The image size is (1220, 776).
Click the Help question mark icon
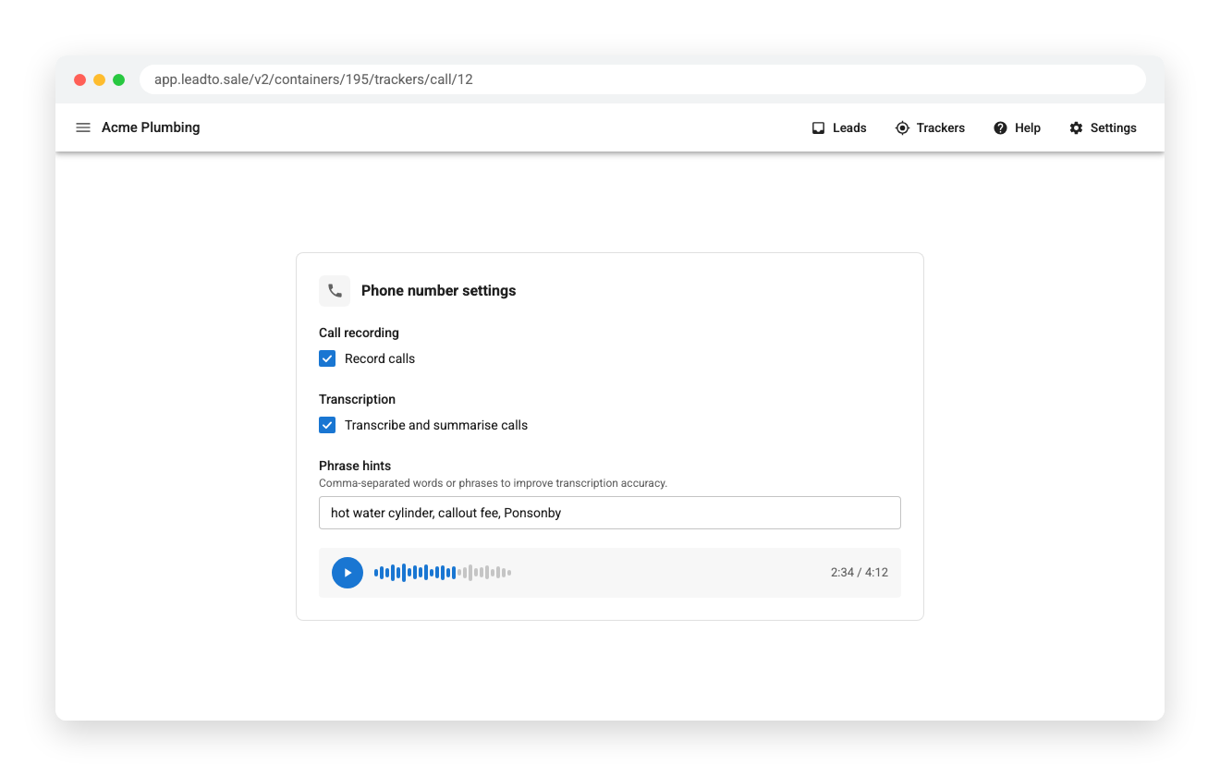coord(1000,128)
